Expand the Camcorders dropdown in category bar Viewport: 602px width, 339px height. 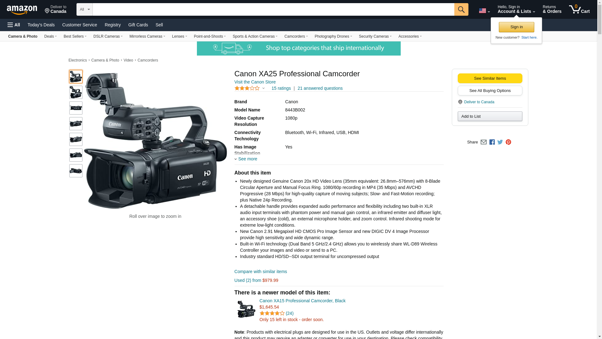[x=296, y=36]
